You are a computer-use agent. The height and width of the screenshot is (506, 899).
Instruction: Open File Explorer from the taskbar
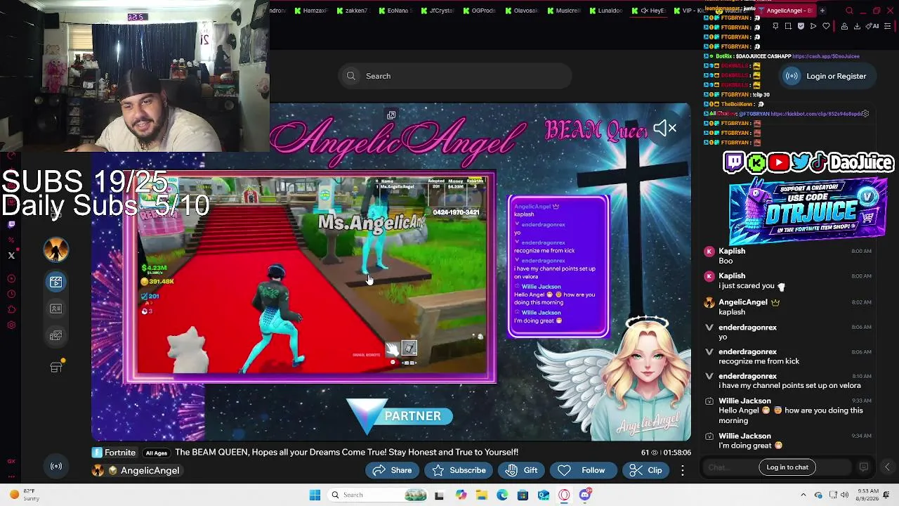[482, 495]
